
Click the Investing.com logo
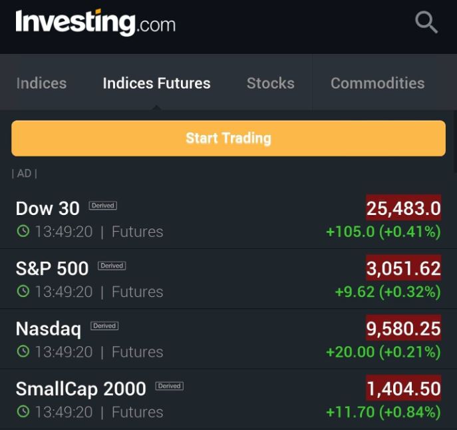(95, 23)
